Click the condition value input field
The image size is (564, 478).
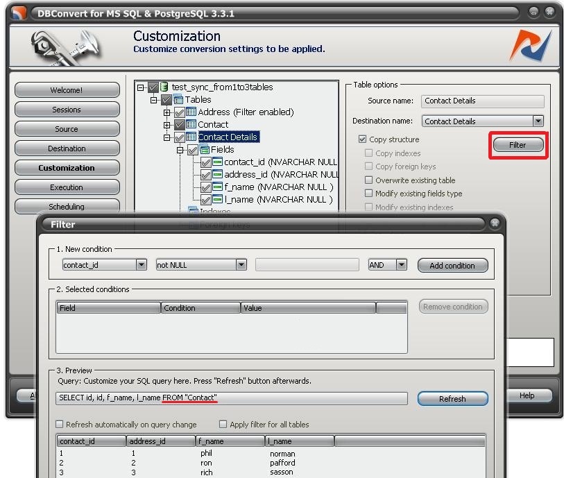point(307,265)
